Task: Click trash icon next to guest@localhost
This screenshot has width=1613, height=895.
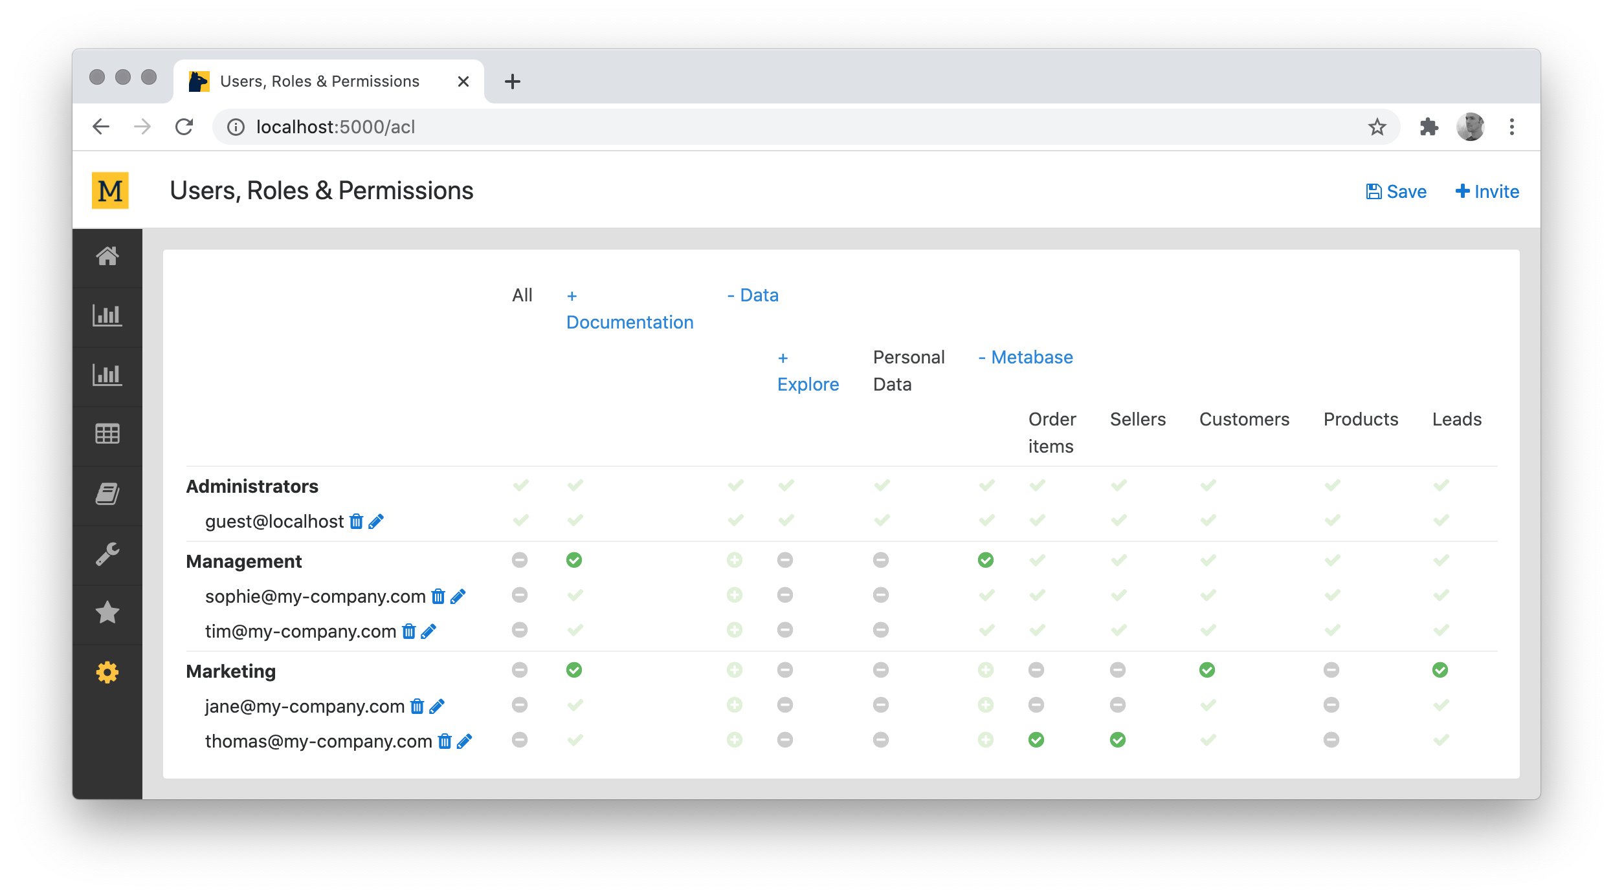Action: click(356, 521)
